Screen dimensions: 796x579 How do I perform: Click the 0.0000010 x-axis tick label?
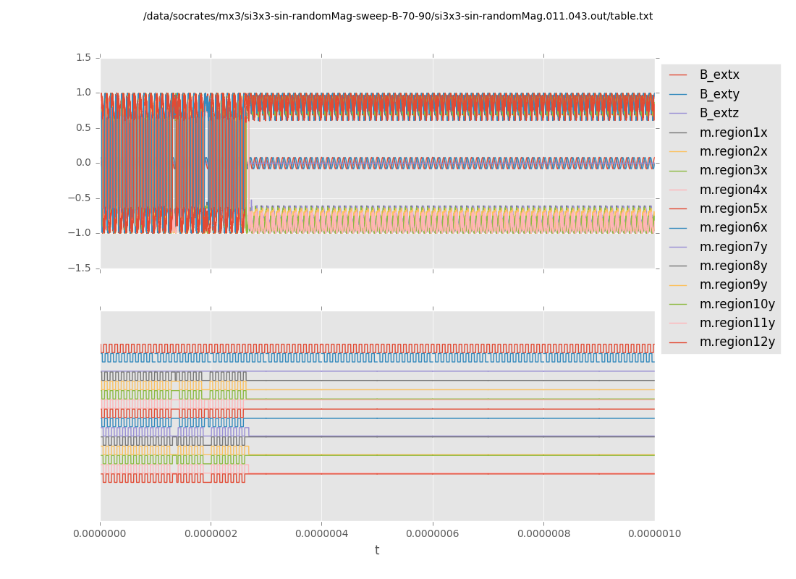coord(654,533)
